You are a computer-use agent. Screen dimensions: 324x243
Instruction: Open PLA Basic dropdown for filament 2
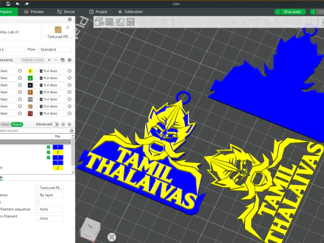click(50, 71)
